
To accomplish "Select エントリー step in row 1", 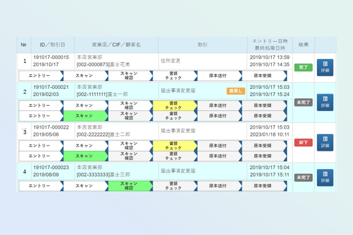I will pyautogui.click(x=39, y=76).
